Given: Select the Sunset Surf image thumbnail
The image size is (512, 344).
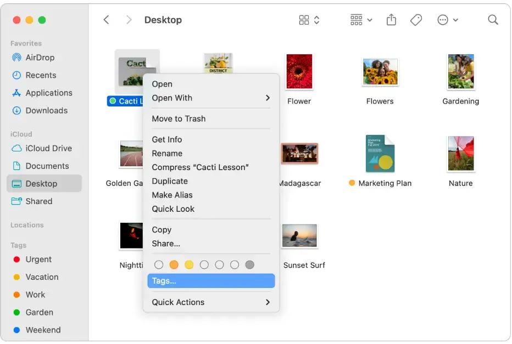Looking at the screenshot, I should point(299,236).
